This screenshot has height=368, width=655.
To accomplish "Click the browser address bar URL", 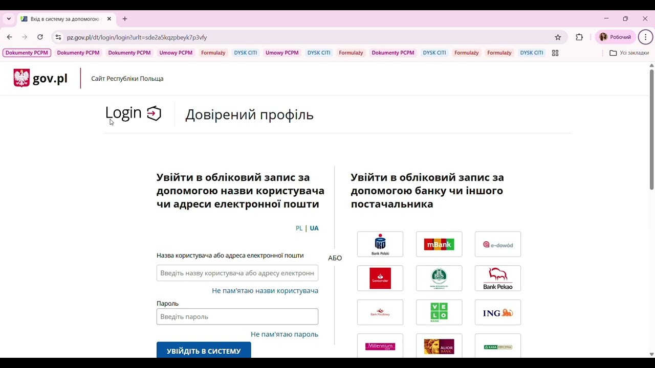I will point(137,37).
